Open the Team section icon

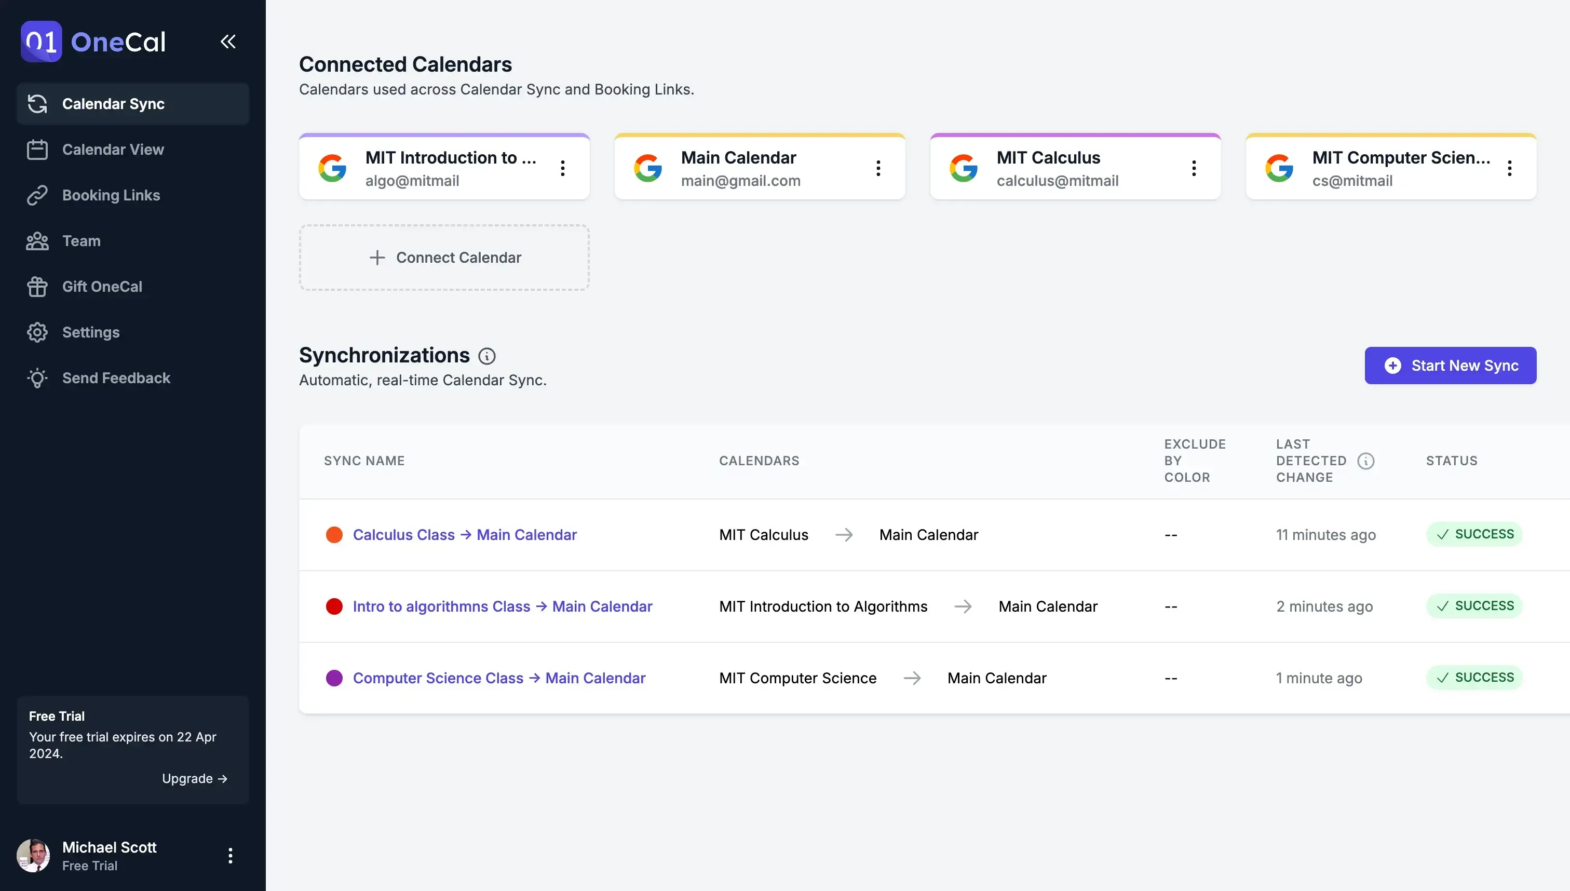(37, 240)
